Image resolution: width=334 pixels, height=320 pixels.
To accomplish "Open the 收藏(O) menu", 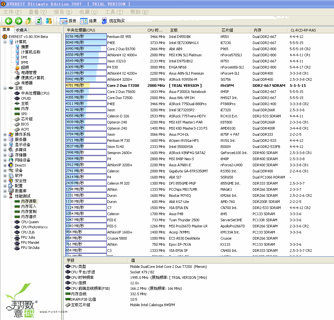I will click(88, 12).
